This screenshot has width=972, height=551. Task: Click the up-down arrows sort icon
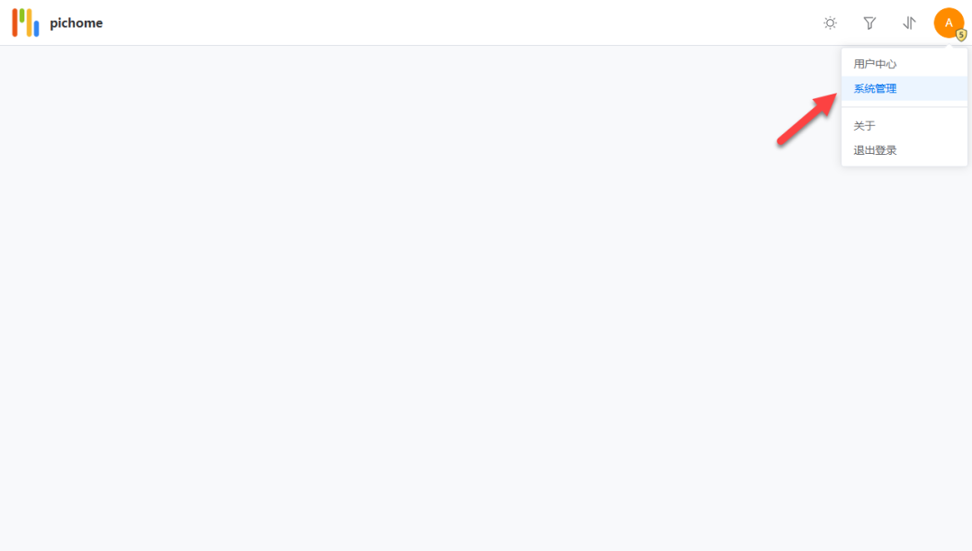(x=909, y=23)
